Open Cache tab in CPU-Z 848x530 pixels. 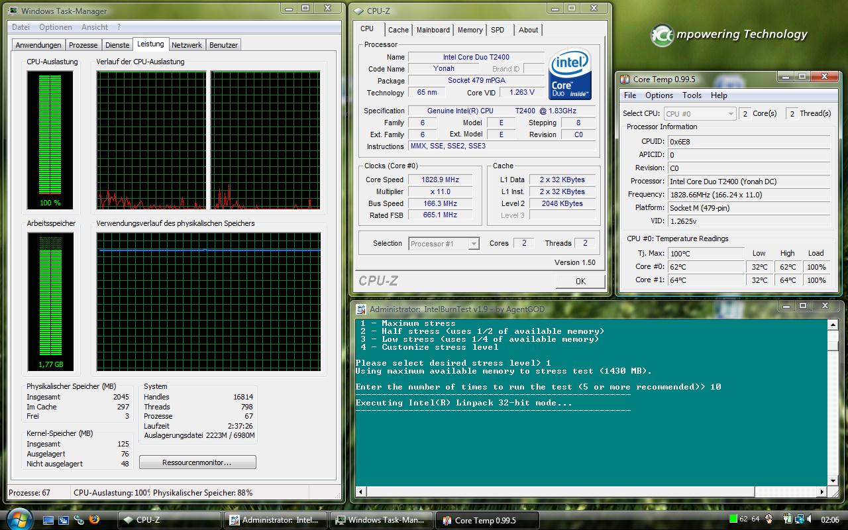pos(398,30)
